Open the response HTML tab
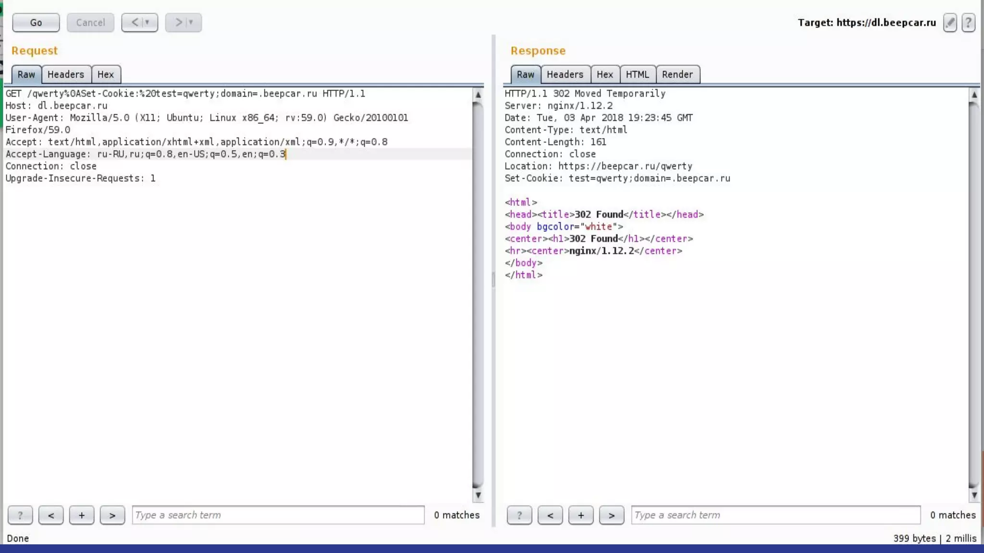 637,74
